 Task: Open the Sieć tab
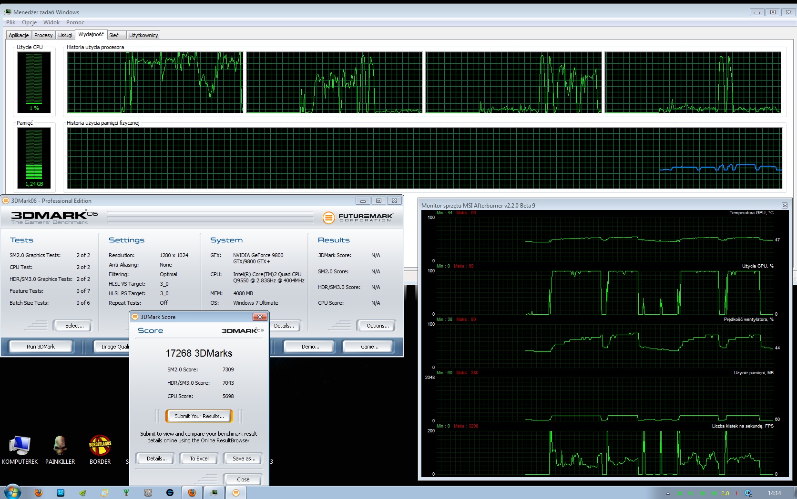(x=114, y=35)
